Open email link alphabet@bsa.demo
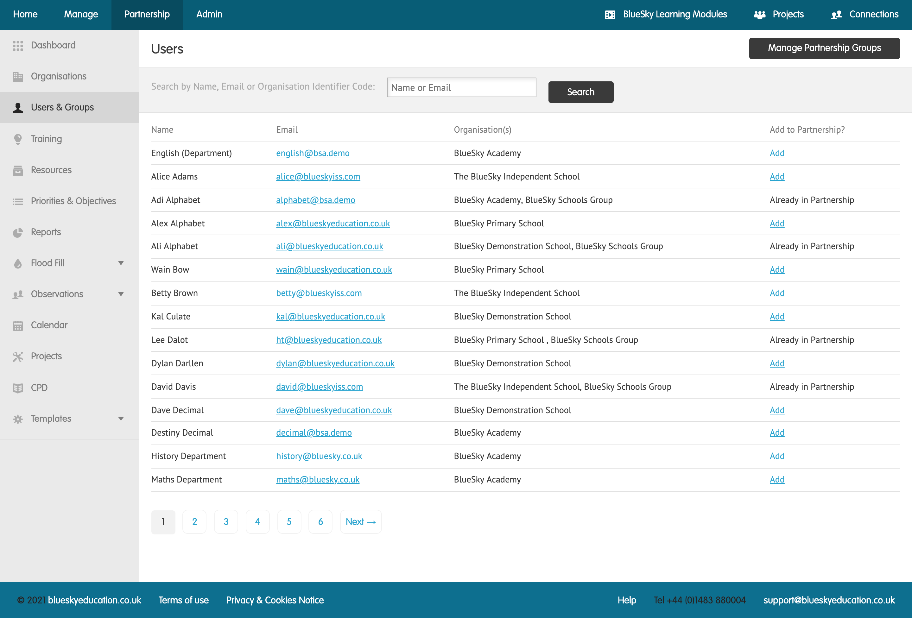Screen dimensions: 912x618 (x=315, y=200)
